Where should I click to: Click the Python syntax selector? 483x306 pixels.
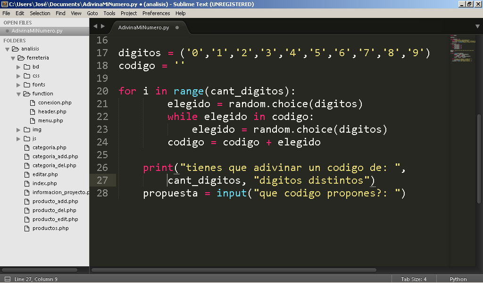[x=458, y=279]
